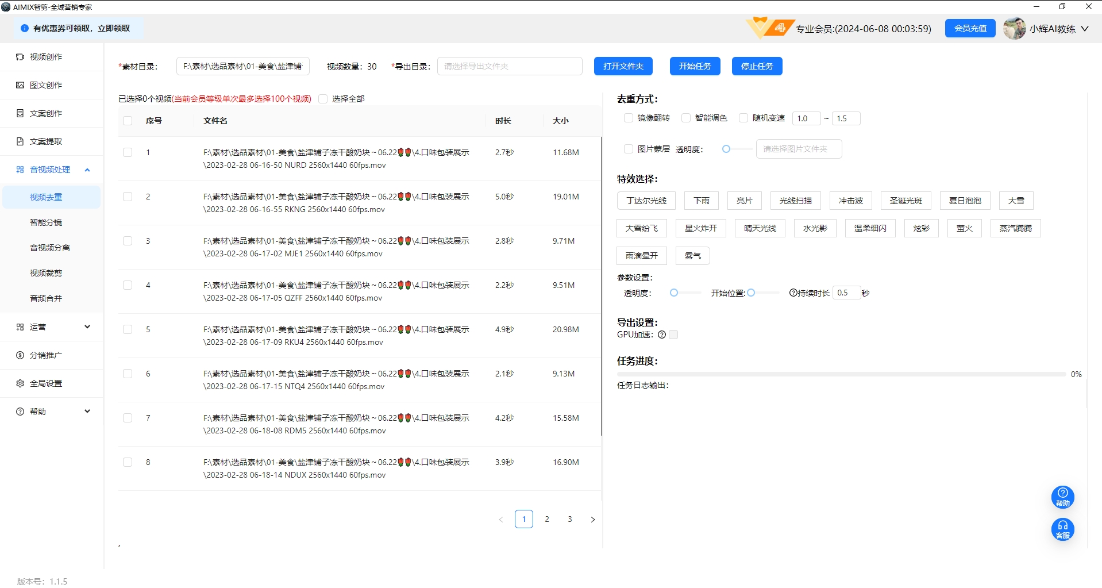Select the 音频合并 submenu item
The height and width of the screenshot is (588, 1102).
click(x=46, y=298)
